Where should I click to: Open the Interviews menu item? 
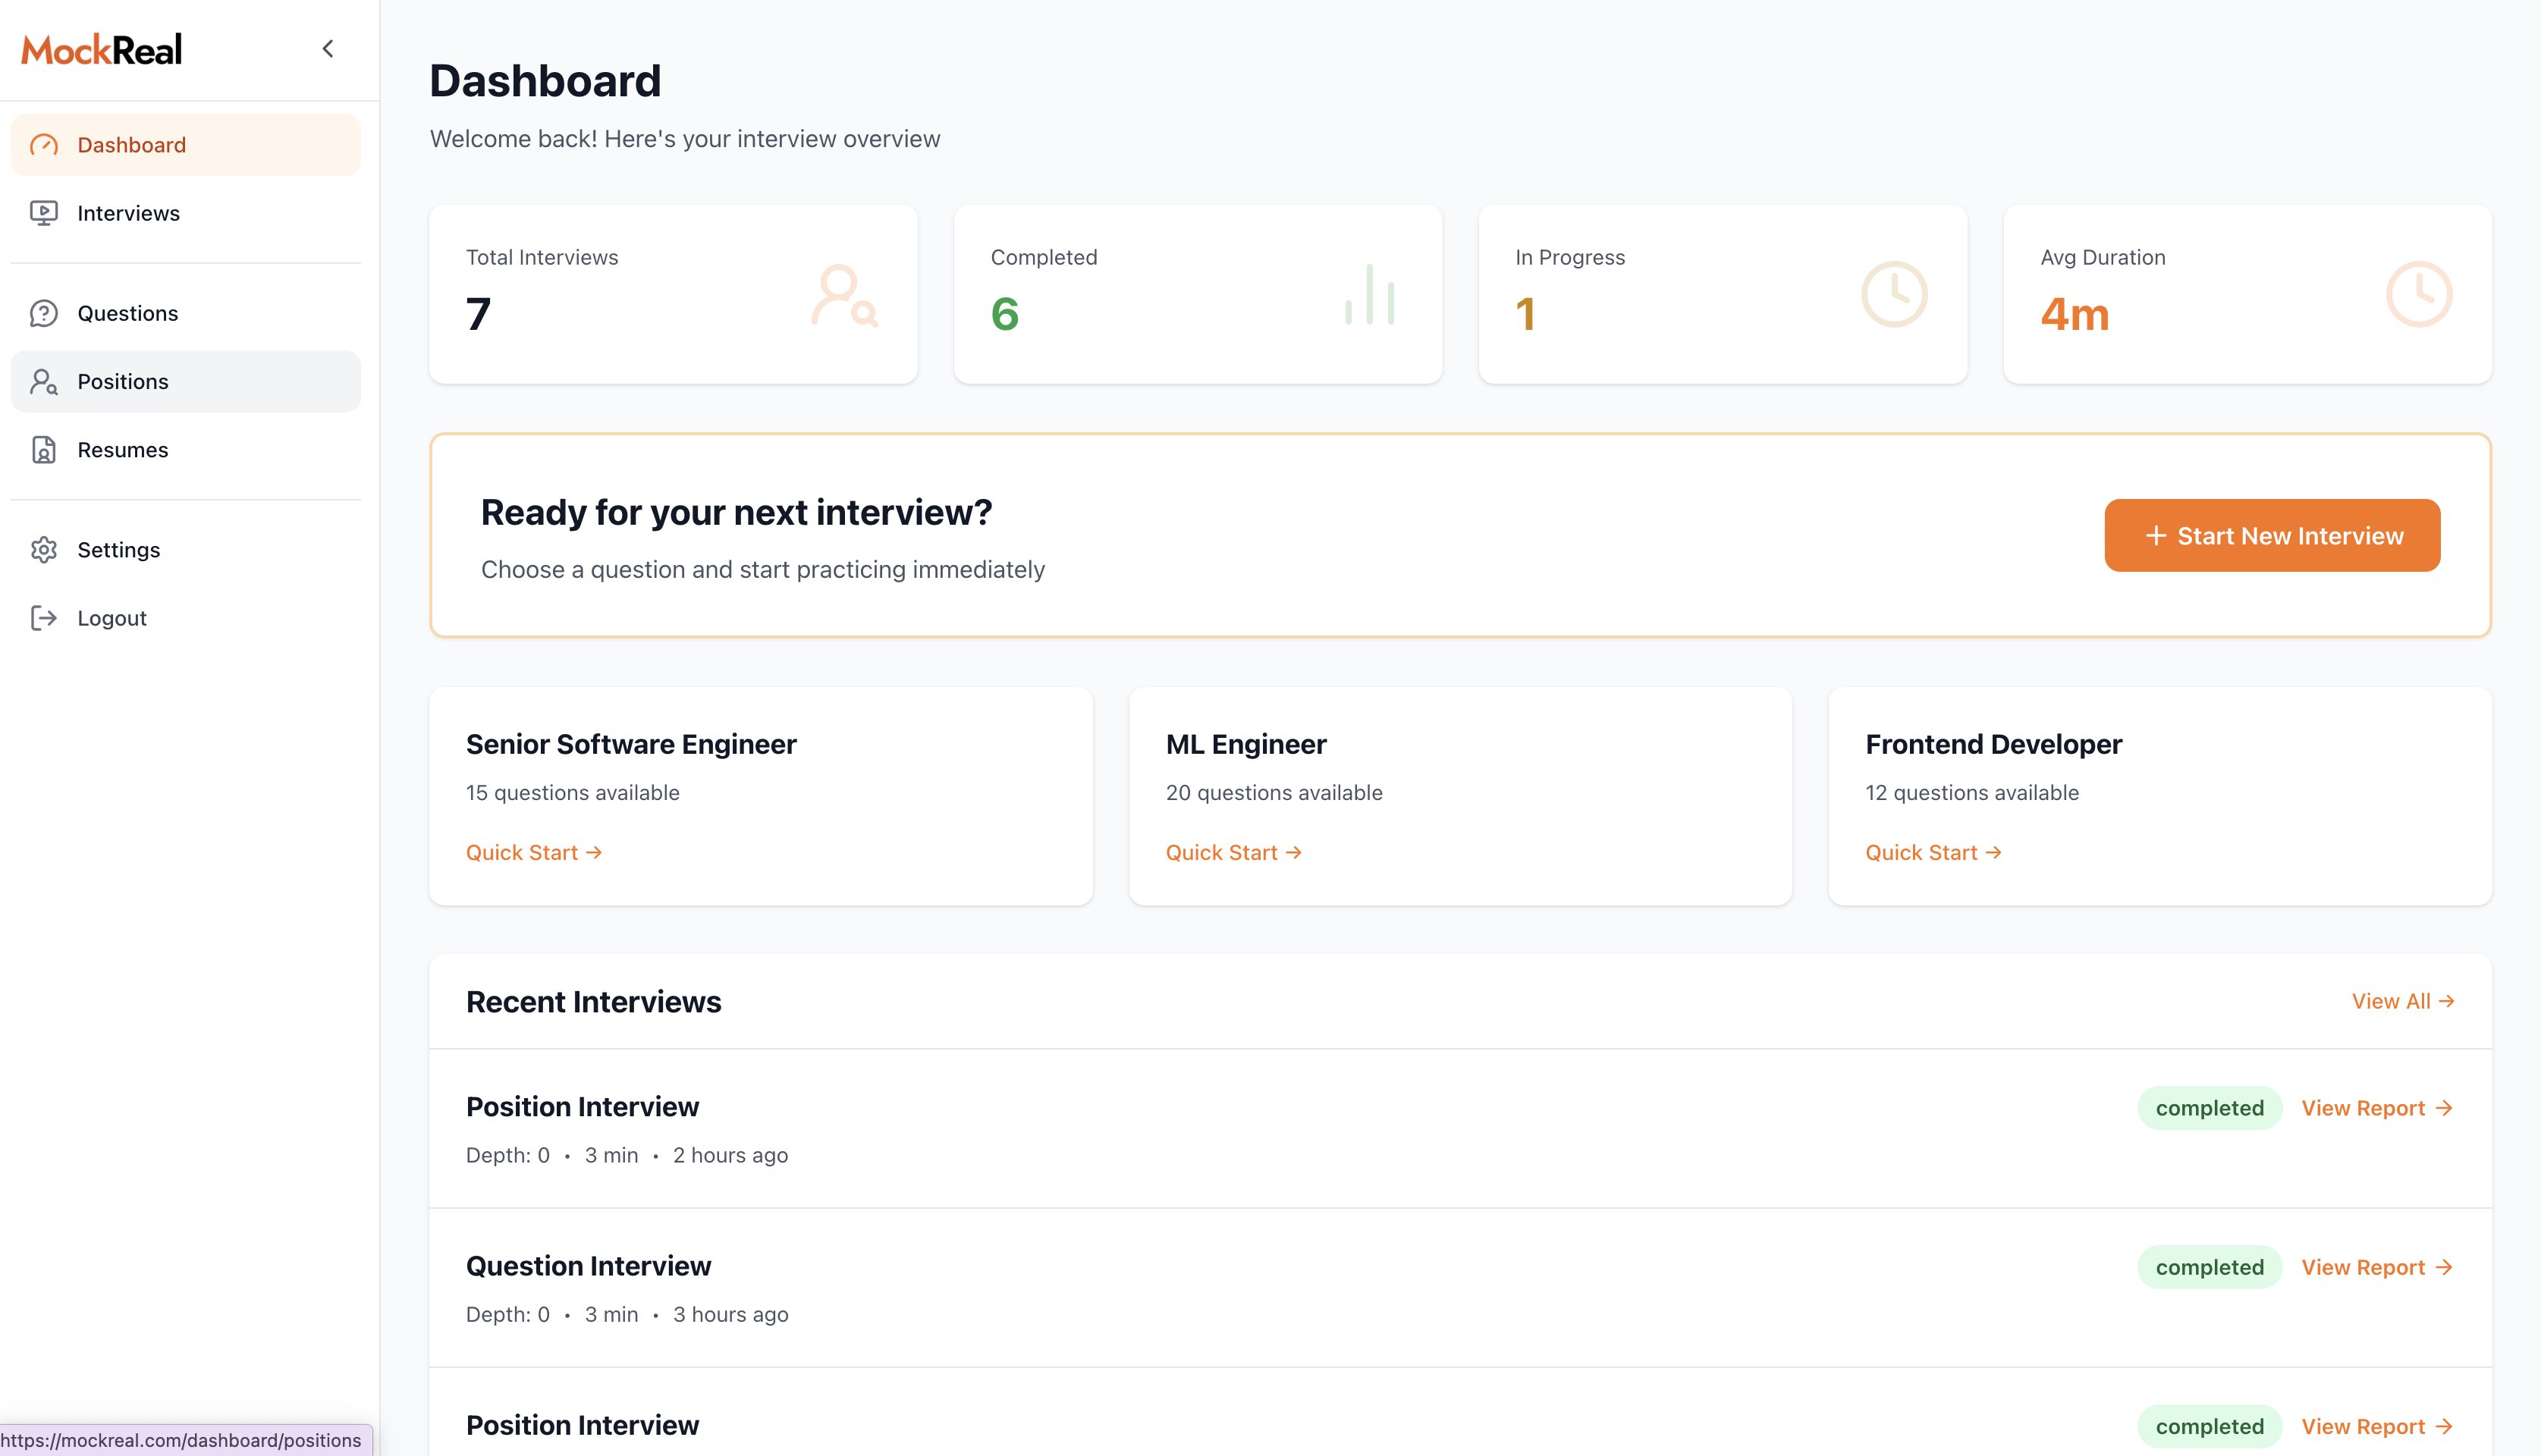128,213
